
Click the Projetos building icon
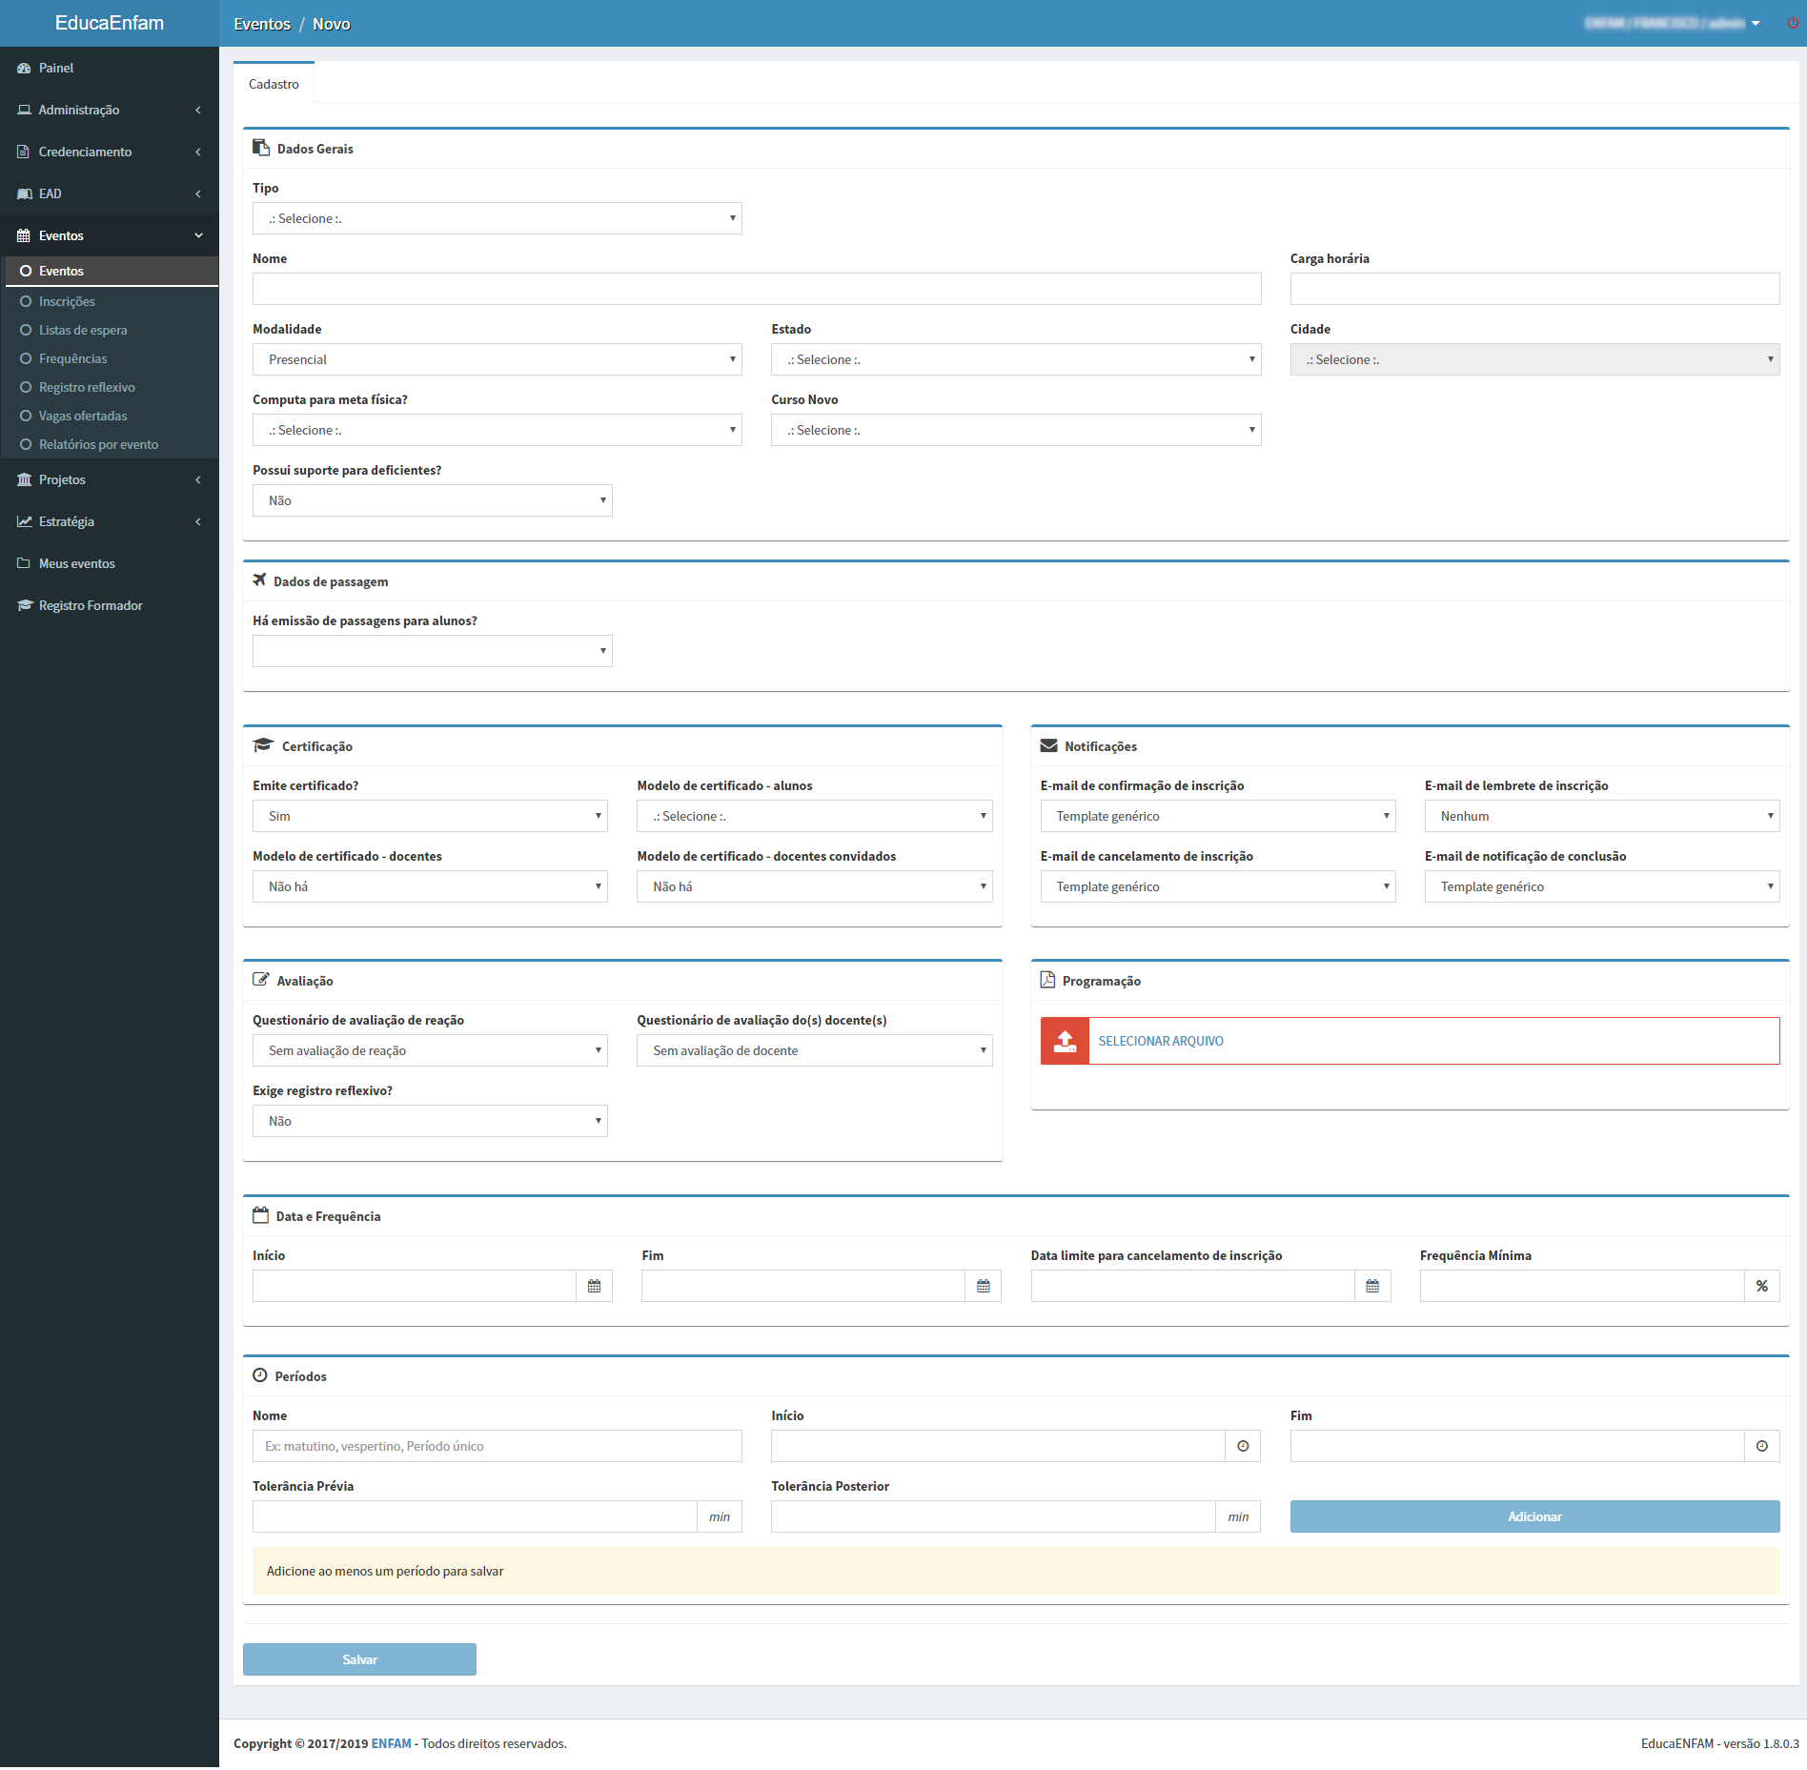[24, 479]
